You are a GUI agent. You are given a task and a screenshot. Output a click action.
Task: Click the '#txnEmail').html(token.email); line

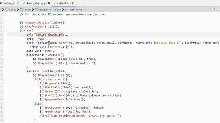(66, 87)
